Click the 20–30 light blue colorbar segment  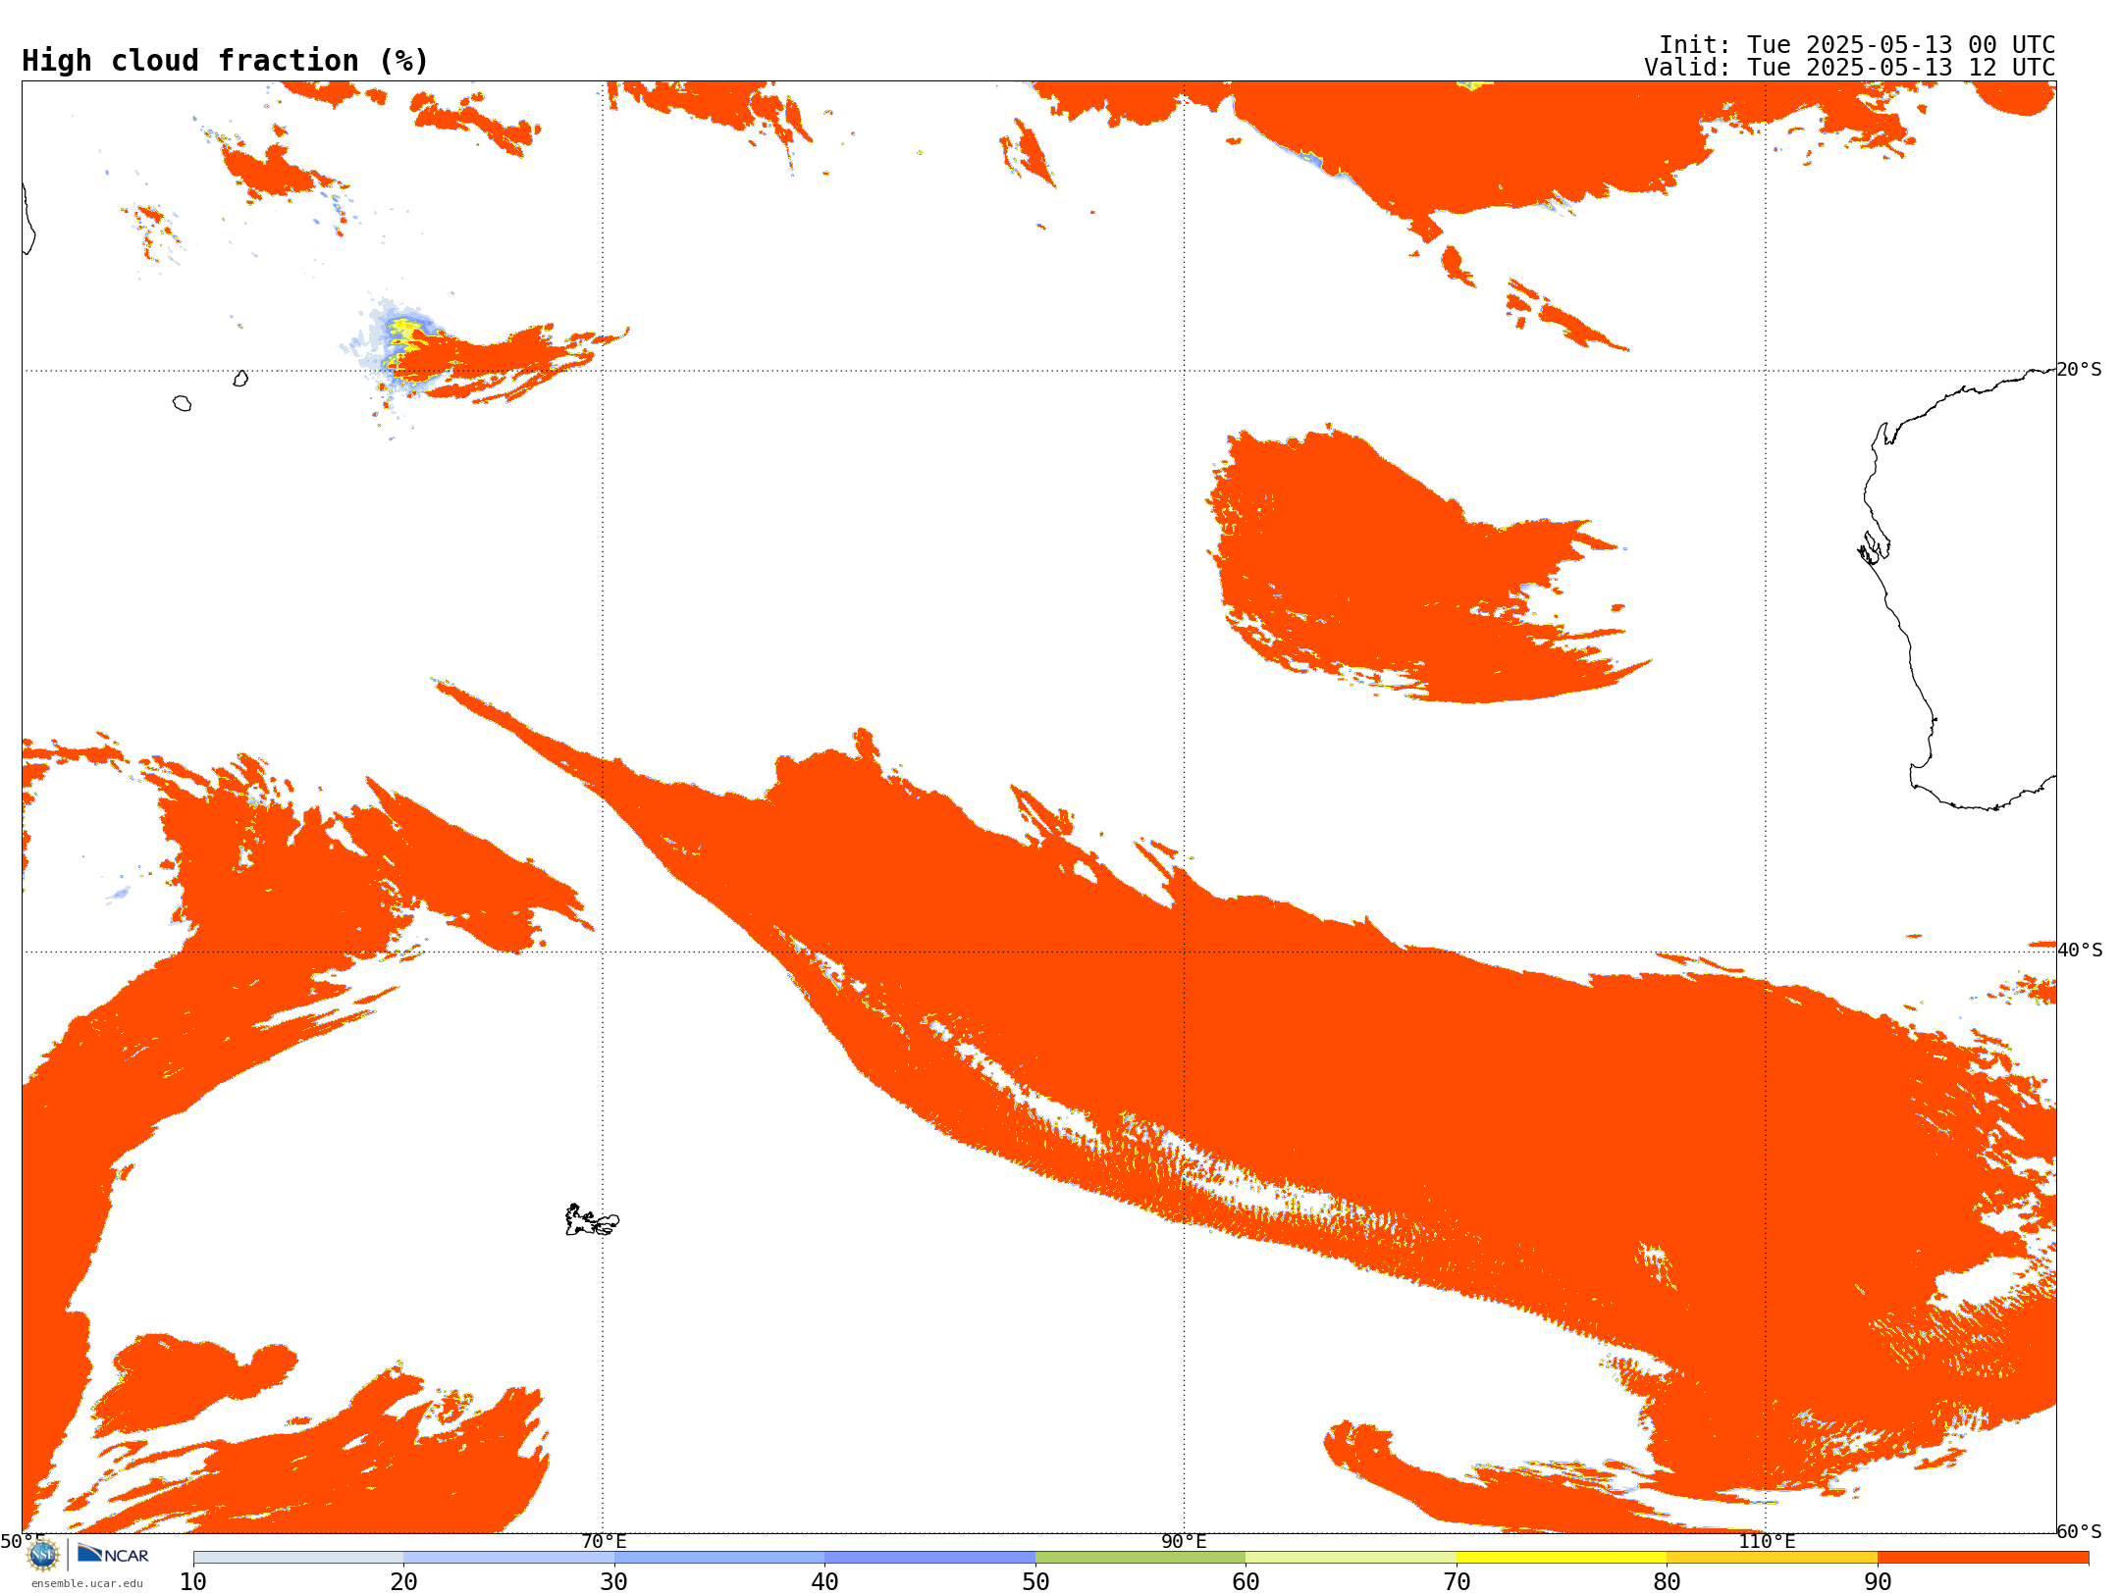pos(508,1558)
